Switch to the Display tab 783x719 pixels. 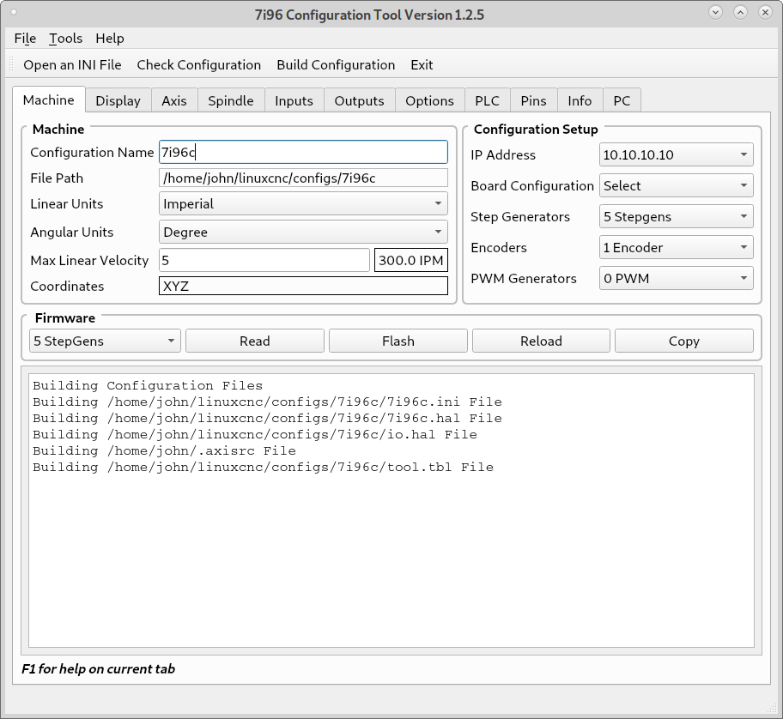118,100
